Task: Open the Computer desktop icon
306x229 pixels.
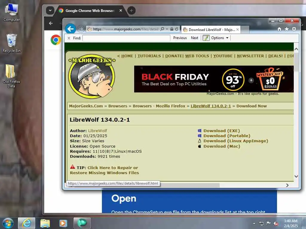Action: click(x=12, y=13)
